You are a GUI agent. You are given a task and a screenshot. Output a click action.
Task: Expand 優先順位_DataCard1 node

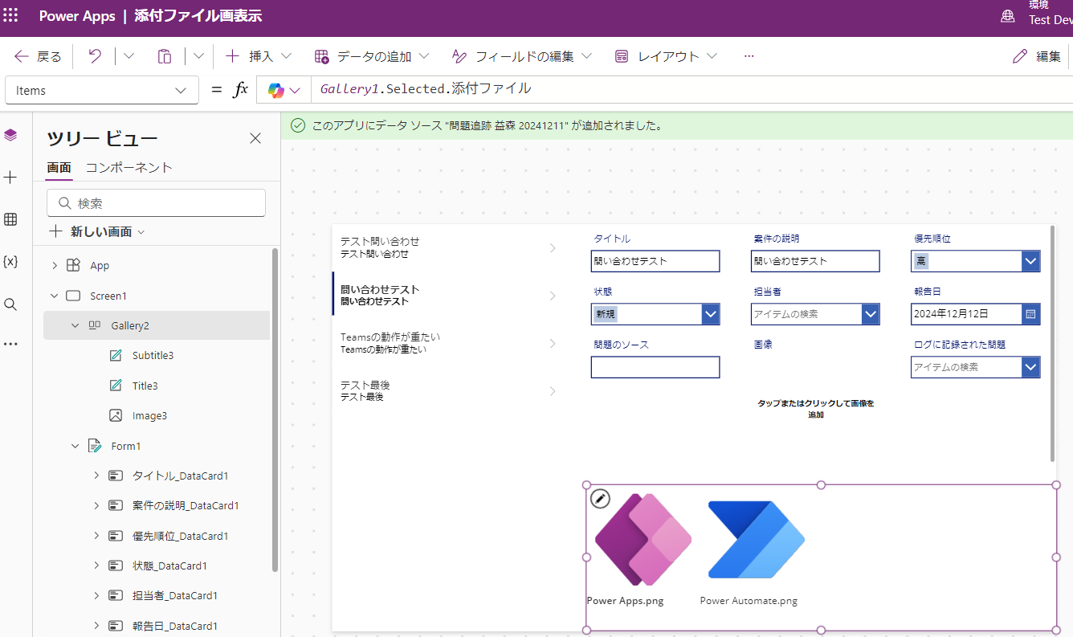click(96, 536)
